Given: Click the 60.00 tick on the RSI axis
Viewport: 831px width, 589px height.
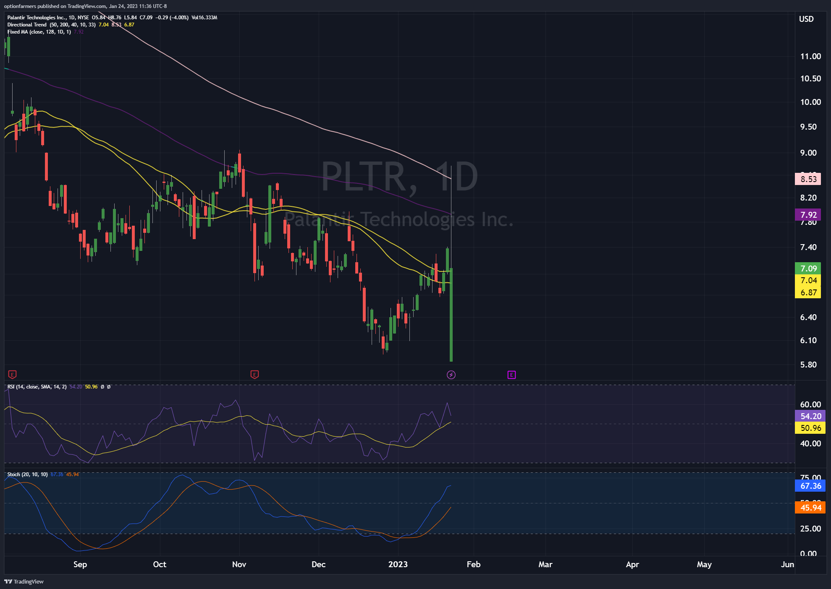Looking at the screenshot, I should coord(810,404).
